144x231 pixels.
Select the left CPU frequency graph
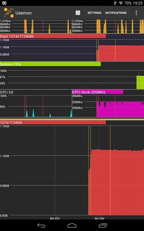36,26
